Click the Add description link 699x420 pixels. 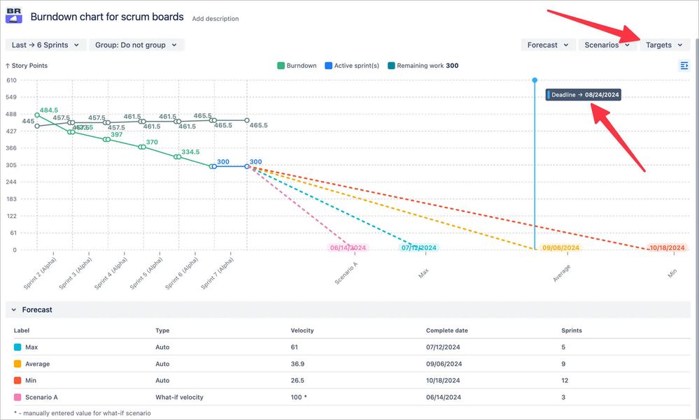tap(215, 19)
